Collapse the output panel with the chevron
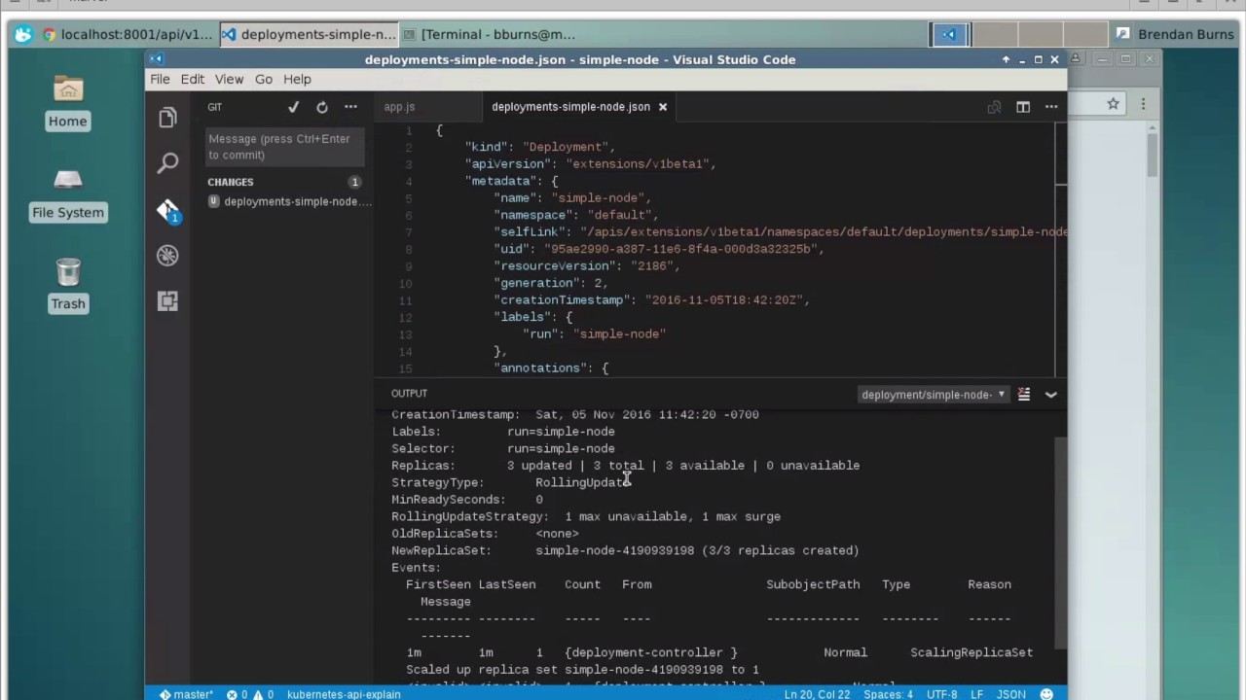This screenshot has width=1246, height=700. 1051,395
